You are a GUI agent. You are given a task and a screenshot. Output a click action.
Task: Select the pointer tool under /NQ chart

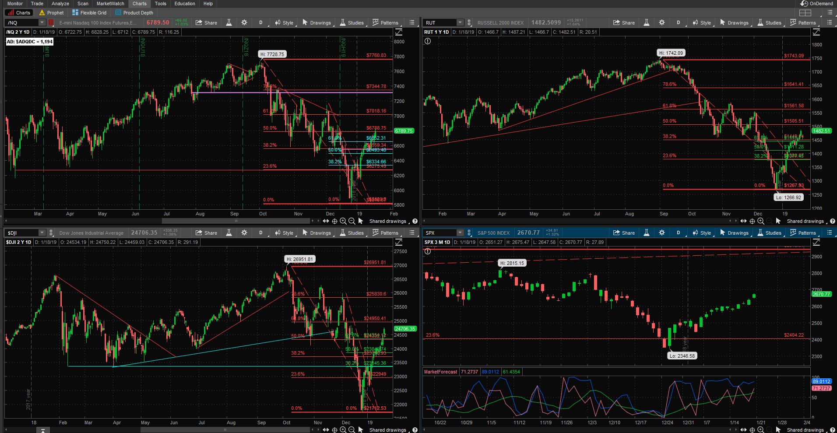(x=360, y=221)
